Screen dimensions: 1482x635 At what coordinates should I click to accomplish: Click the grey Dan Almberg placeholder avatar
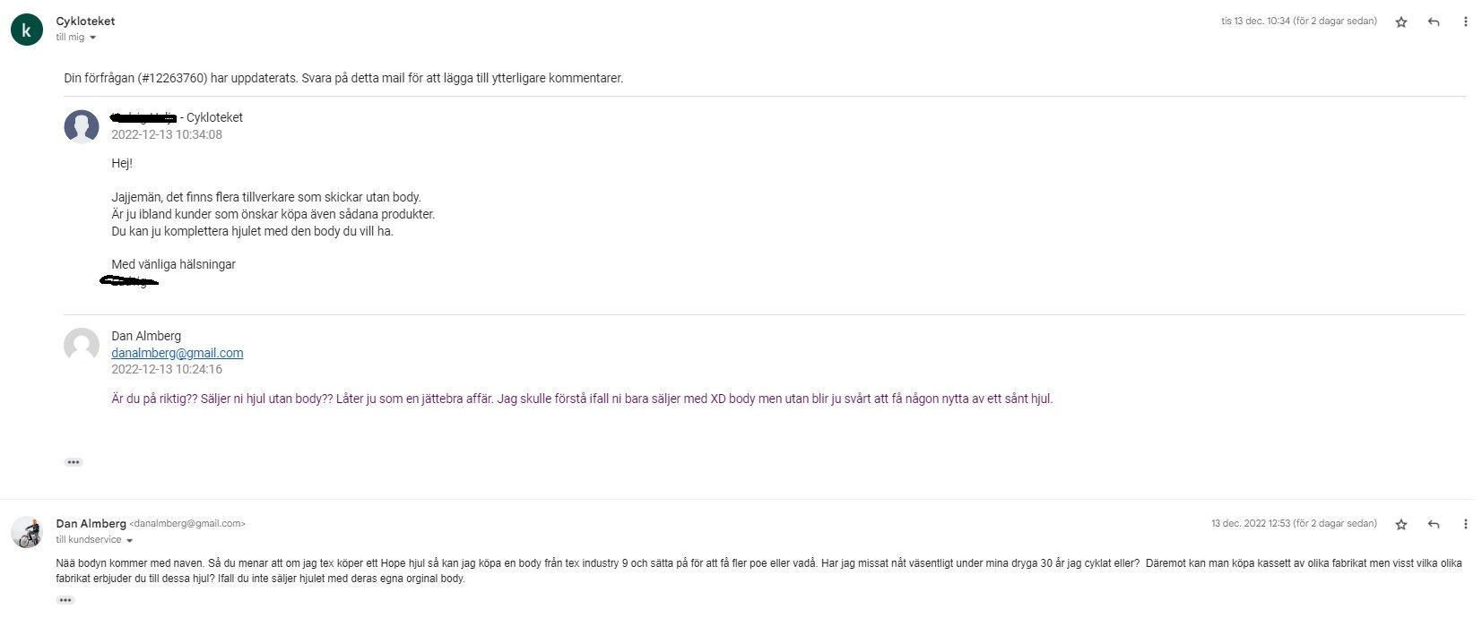click(x=82, y=345)
